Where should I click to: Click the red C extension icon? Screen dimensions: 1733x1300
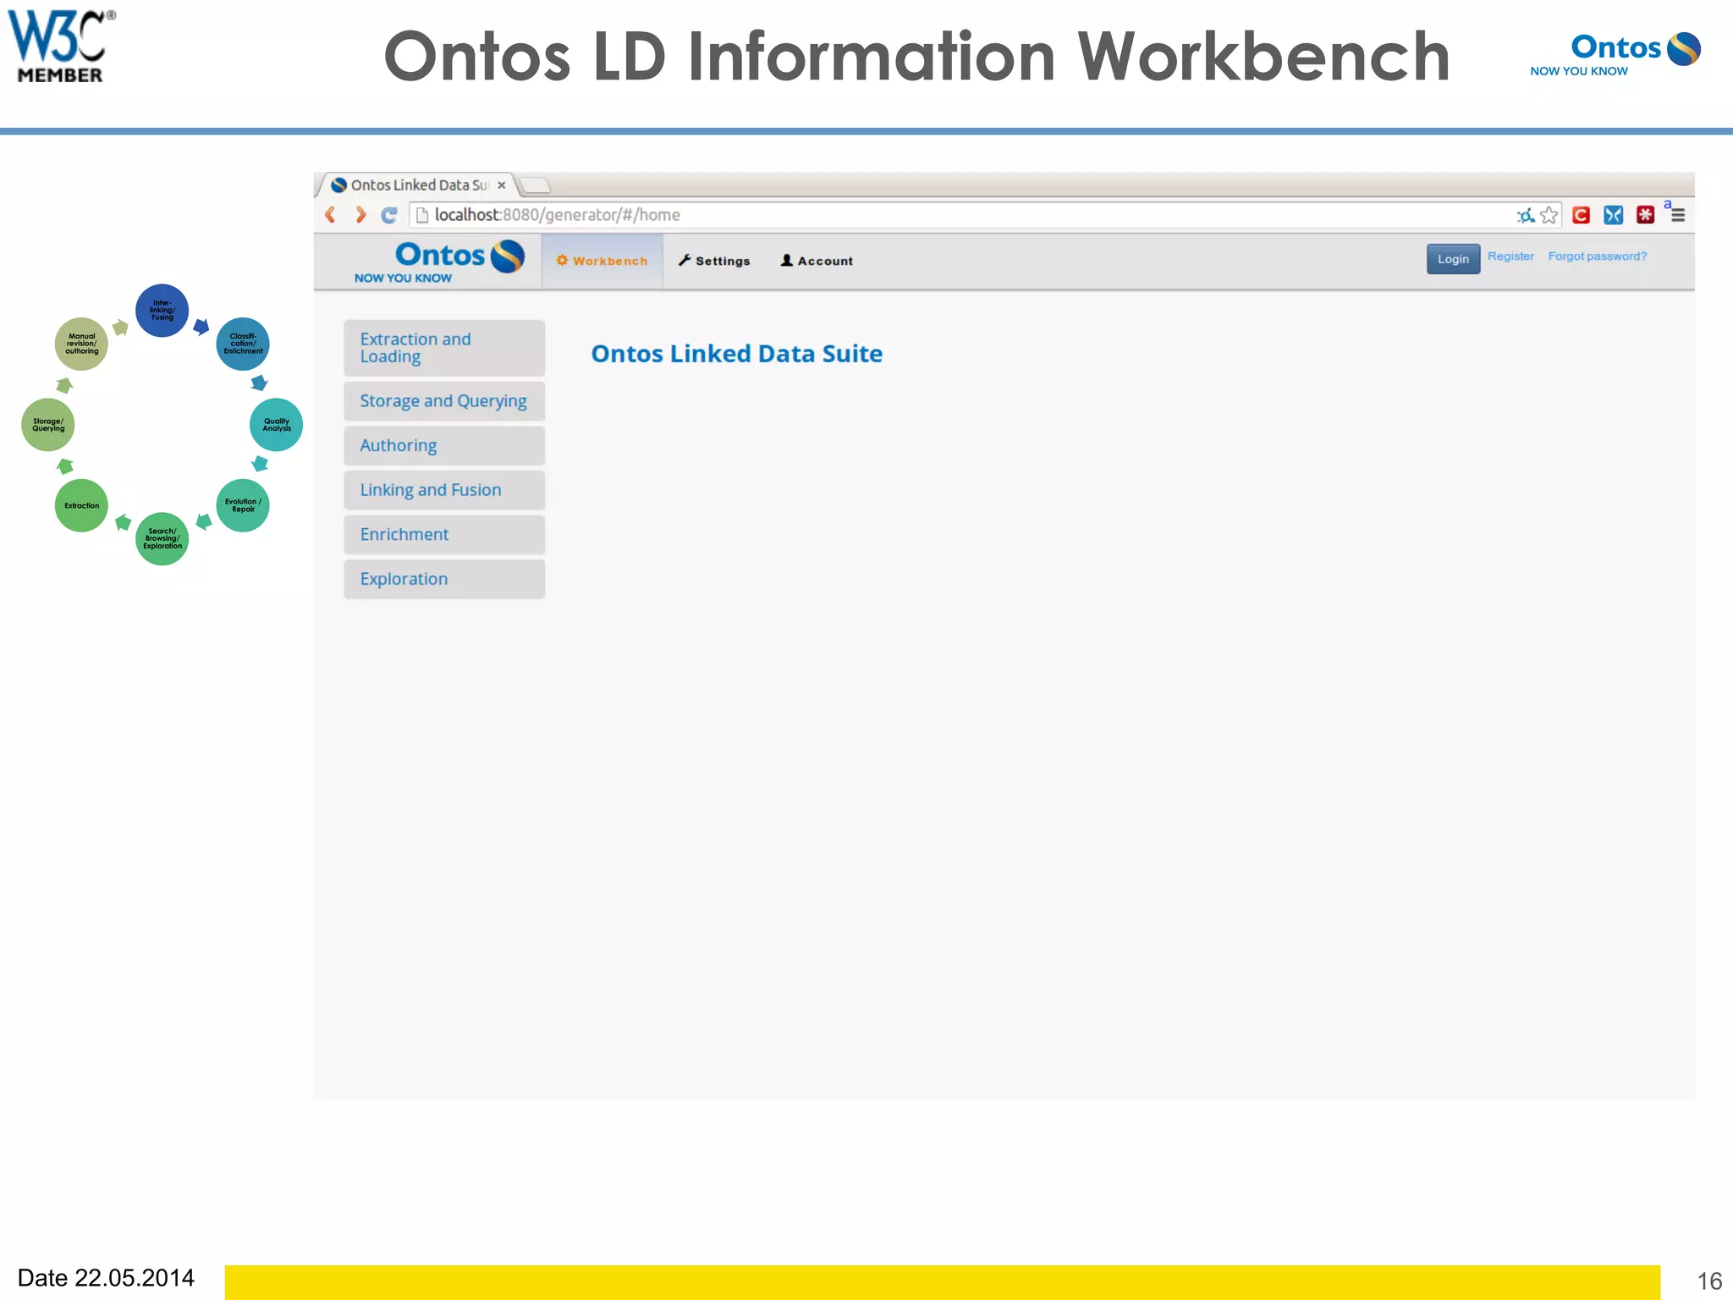tap(1581, 215)
